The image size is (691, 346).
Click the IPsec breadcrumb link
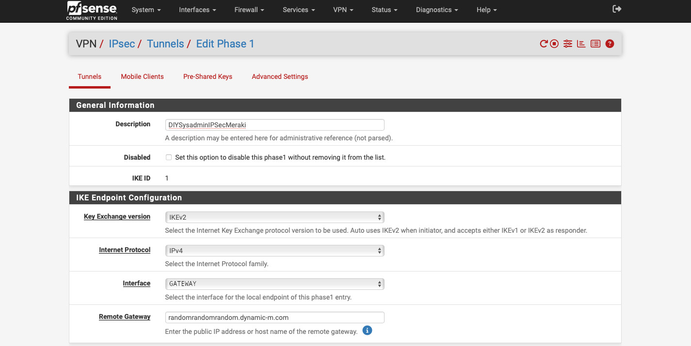click(122, 44)
